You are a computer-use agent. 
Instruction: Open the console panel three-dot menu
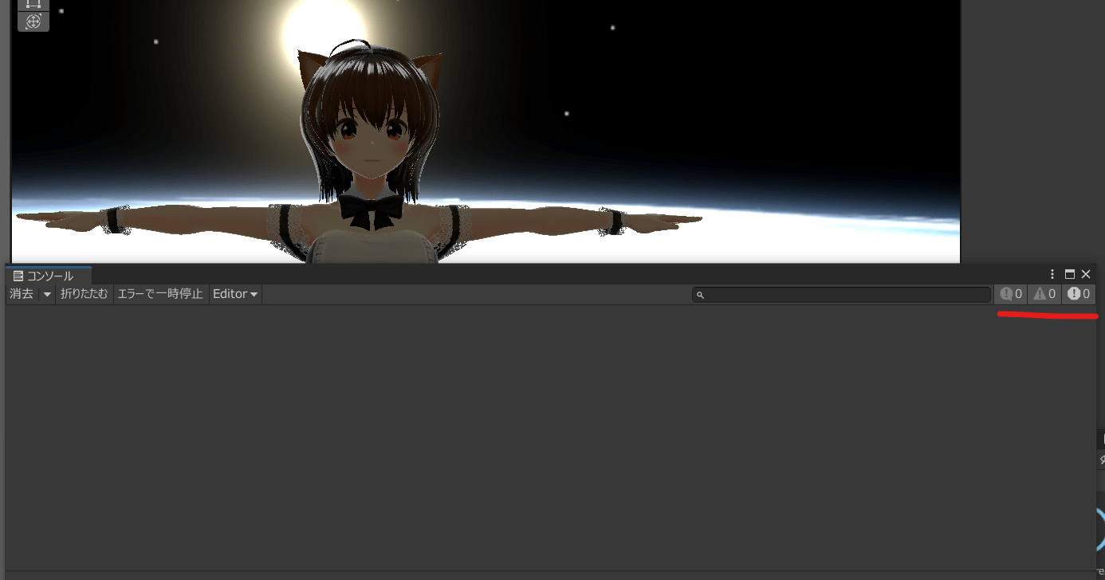[1052, 274]
